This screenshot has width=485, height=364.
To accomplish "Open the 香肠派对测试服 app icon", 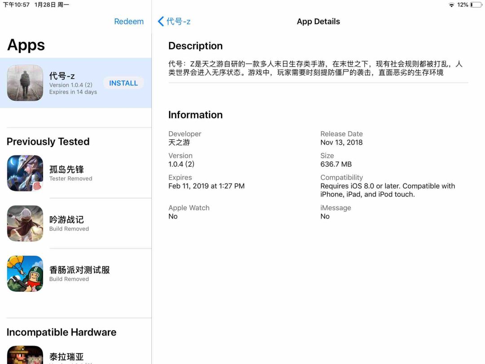I will tap(25, 274).
